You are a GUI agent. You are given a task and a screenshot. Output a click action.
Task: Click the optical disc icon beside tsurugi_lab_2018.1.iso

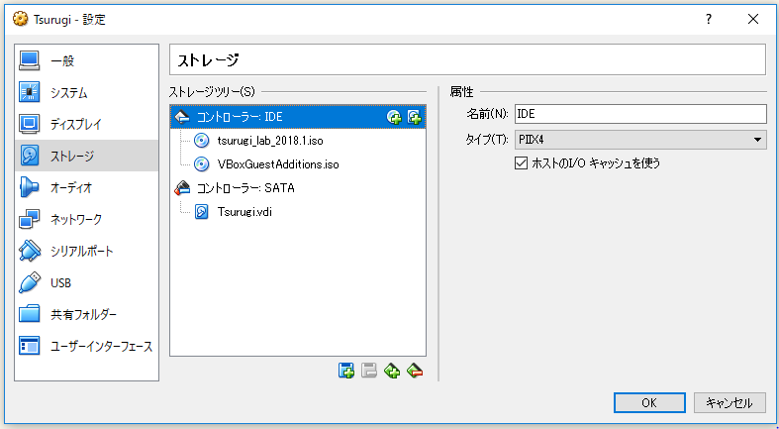click(201, 141)
